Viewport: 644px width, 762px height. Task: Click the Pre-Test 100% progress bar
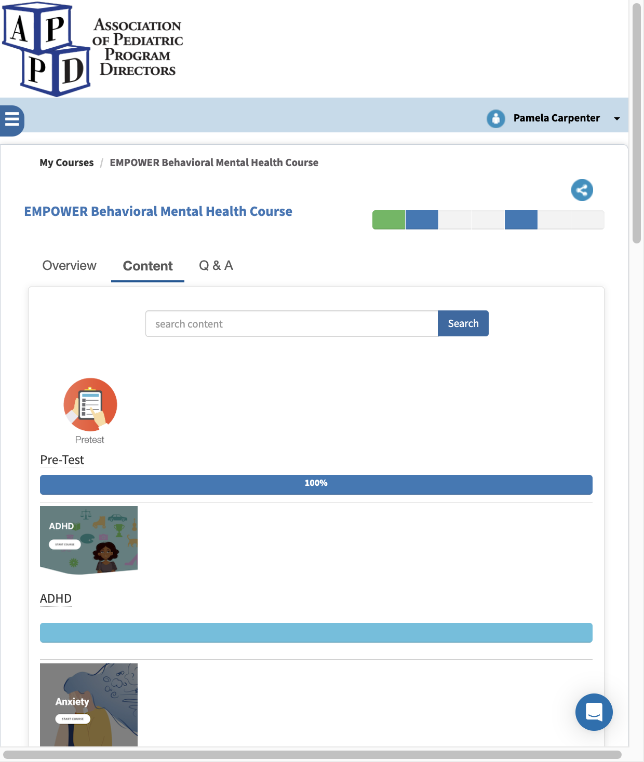point(316,484)
